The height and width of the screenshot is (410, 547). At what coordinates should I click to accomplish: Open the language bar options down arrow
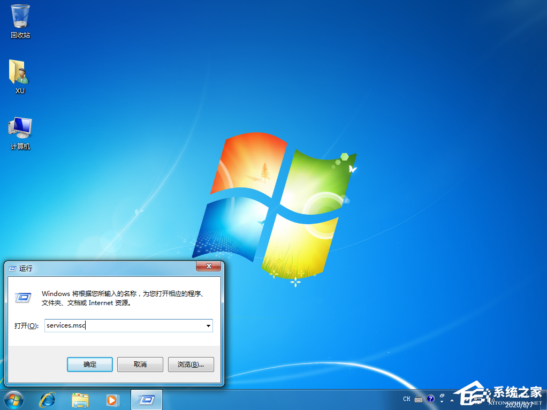click(442, 401)
